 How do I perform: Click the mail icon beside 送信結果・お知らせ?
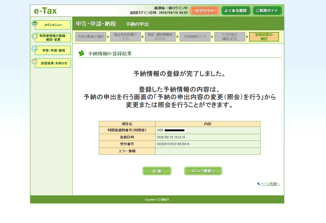pos(35,62)
